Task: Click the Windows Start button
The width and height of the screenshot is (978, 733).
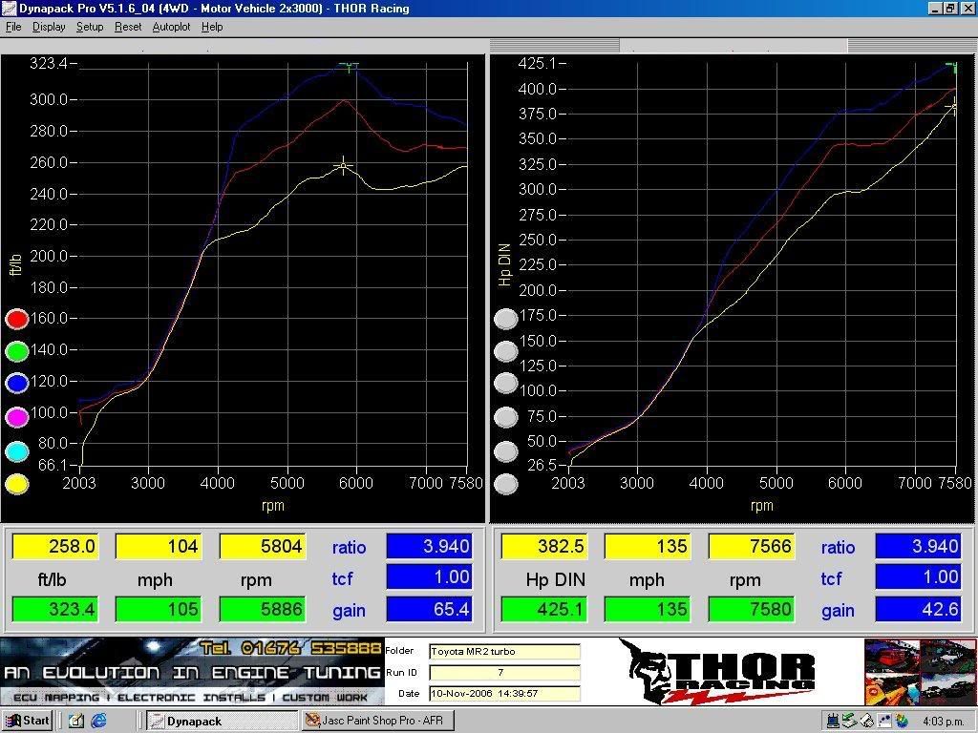Action: pyautogui.click(x=28, y=721)
